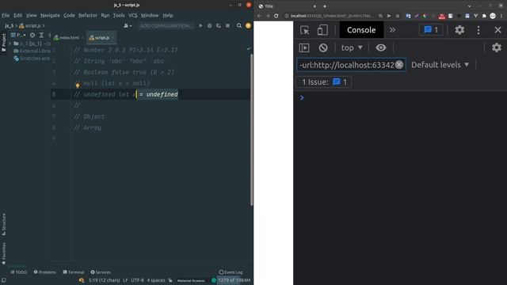The width and height of the screenshot is (507, 285).
Task: Click memory indicator '1279 of 1984M'
Action: [x=234, y=280]
